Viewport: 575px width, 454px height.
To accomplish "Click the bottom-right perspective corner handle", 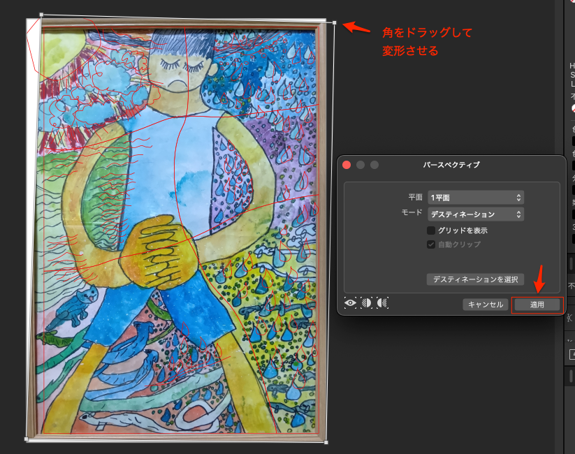I will (x=326, y=441).
